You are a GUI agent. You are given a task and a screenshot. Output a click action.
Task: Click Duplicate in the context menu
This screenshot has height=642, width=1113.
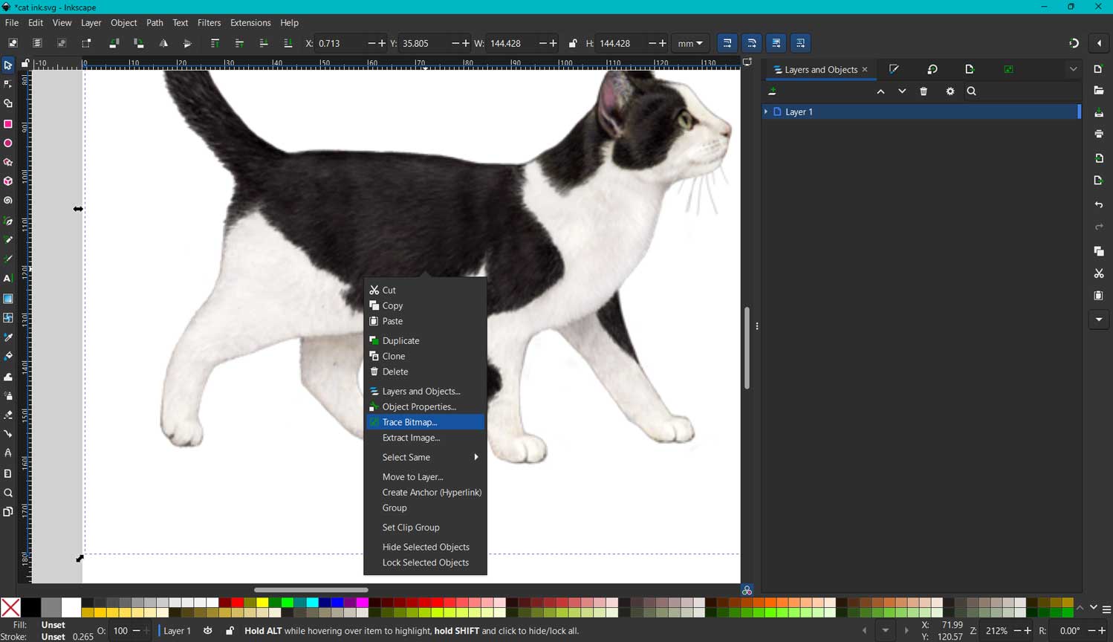click(x=400, y=340)
